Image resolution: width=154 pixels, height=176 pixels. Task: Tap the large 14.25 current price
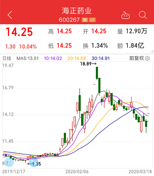pyautogui.click(x=19, y=32)
